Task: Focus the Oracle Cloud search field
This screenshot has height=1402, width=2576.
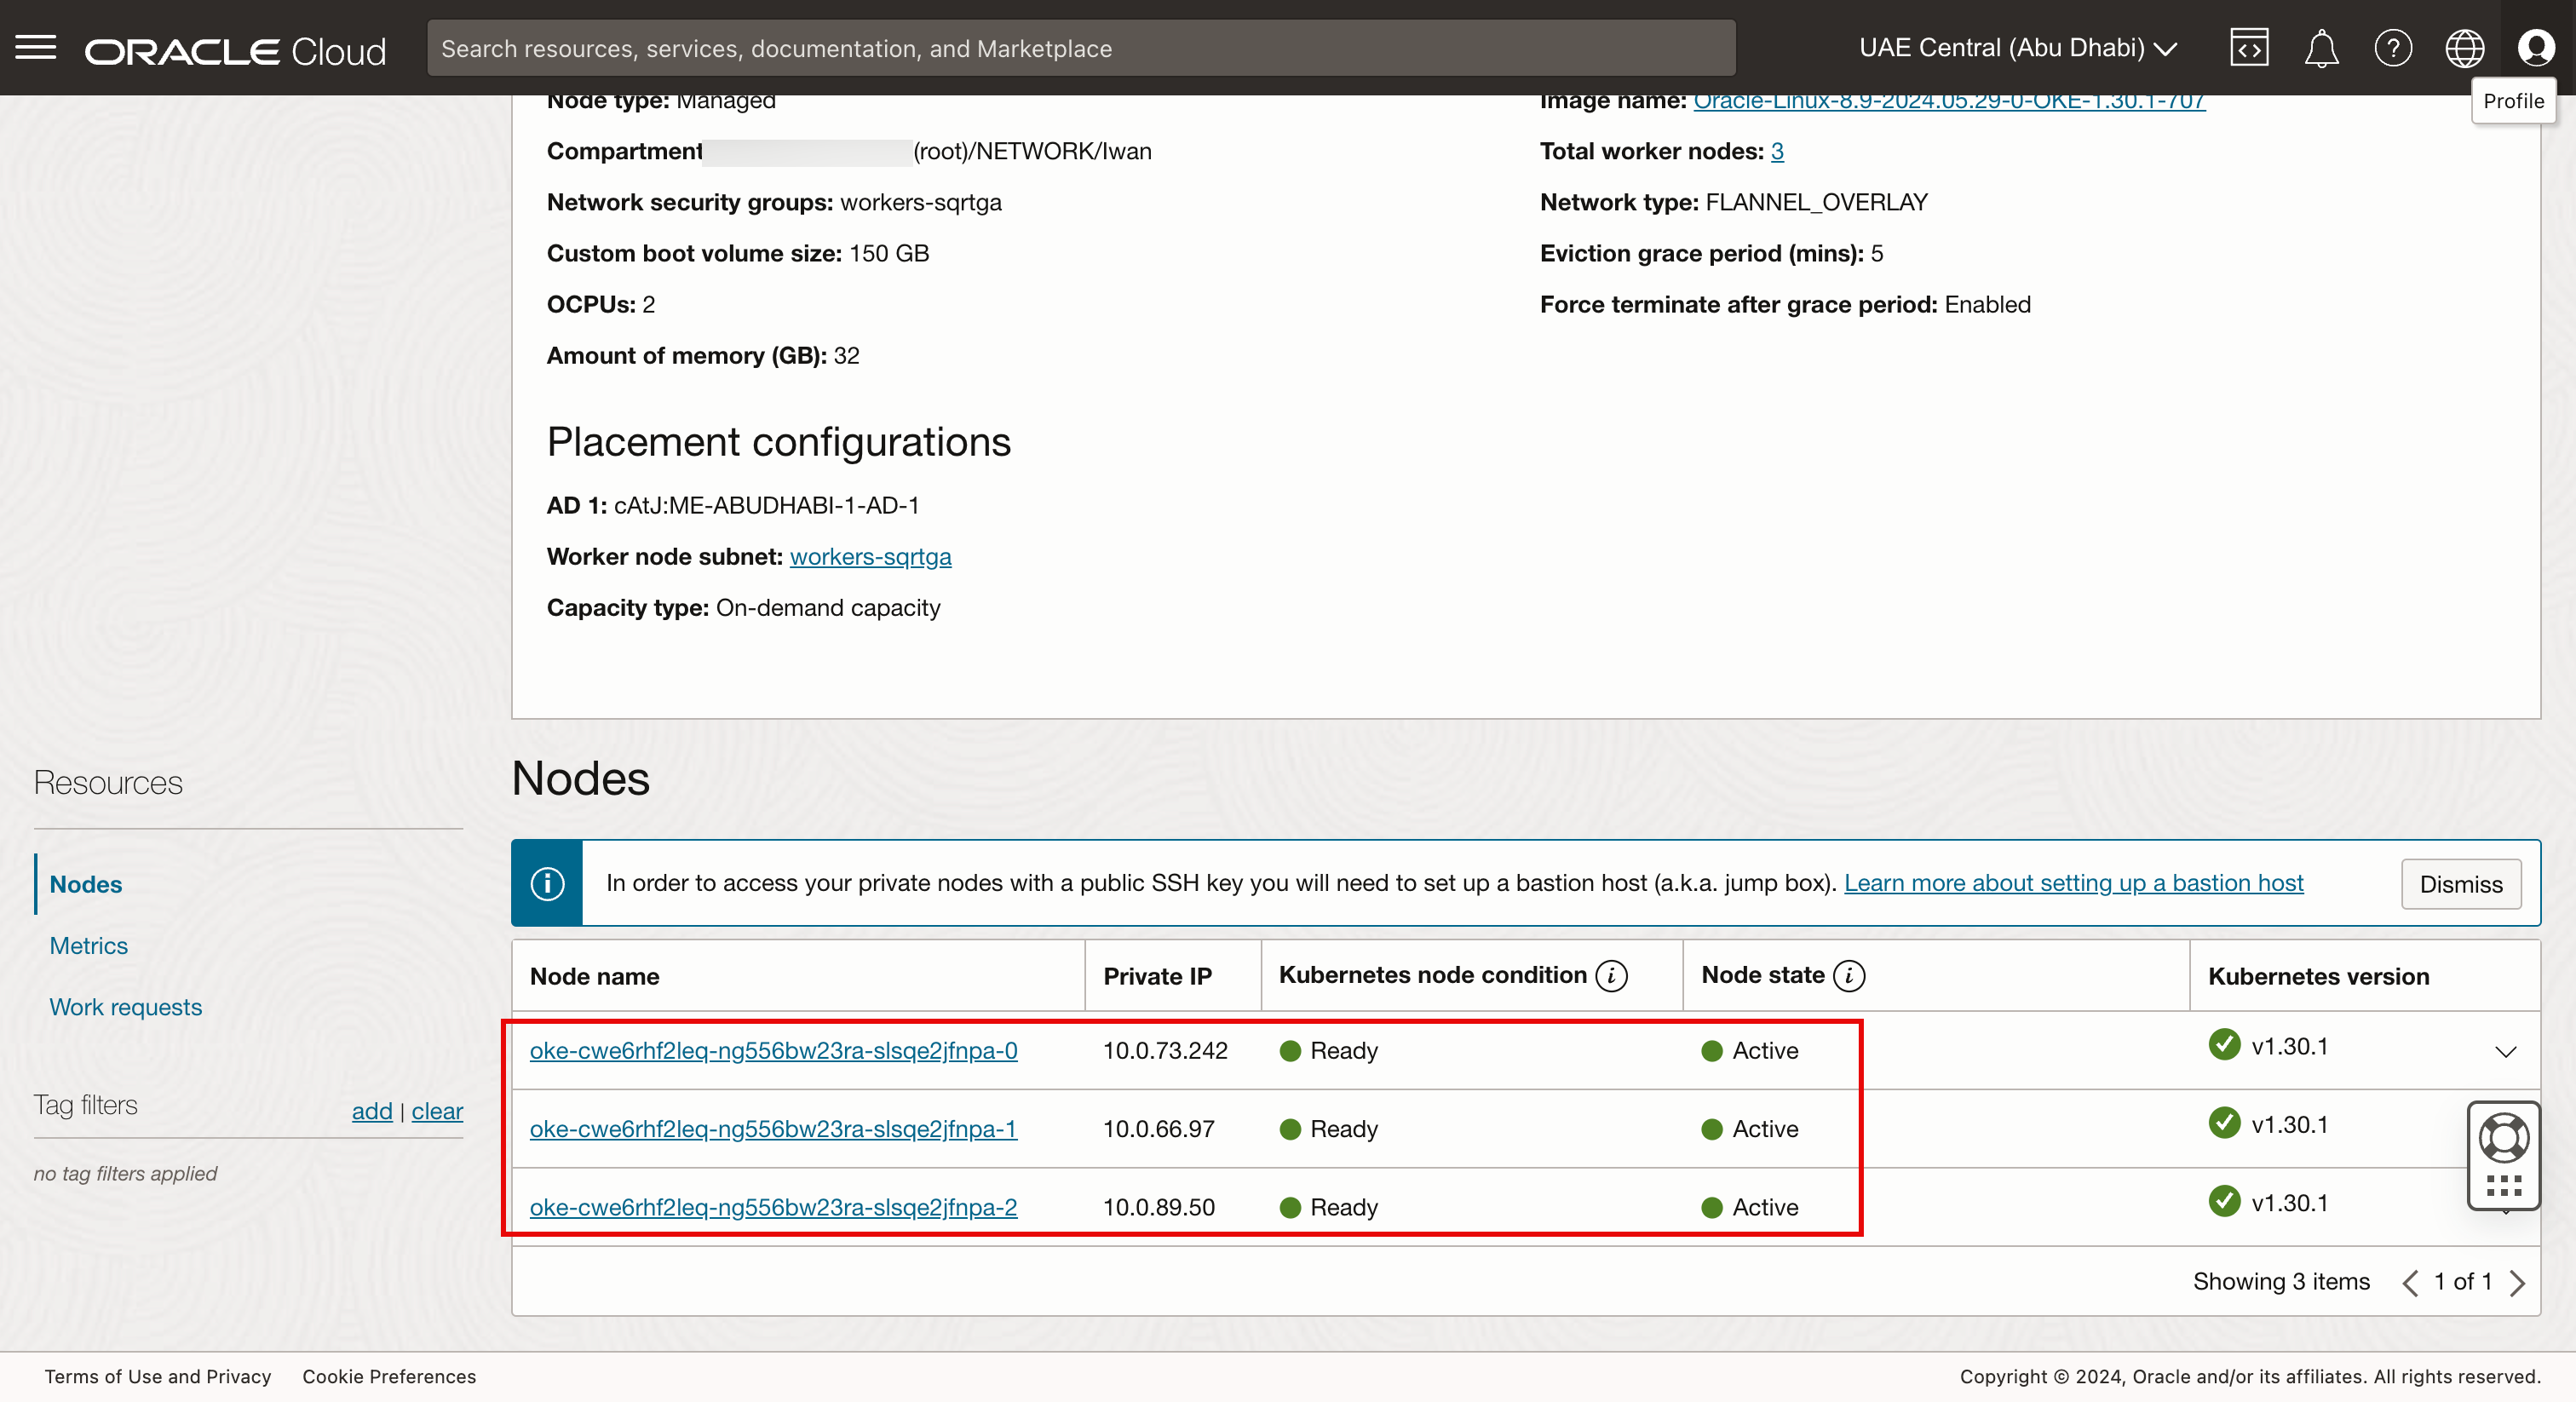Action: [1080, 48]
